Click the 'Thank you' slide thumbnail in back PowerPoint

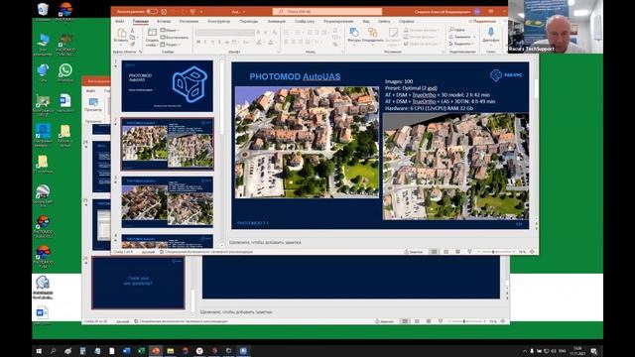(x=139, y=282)
